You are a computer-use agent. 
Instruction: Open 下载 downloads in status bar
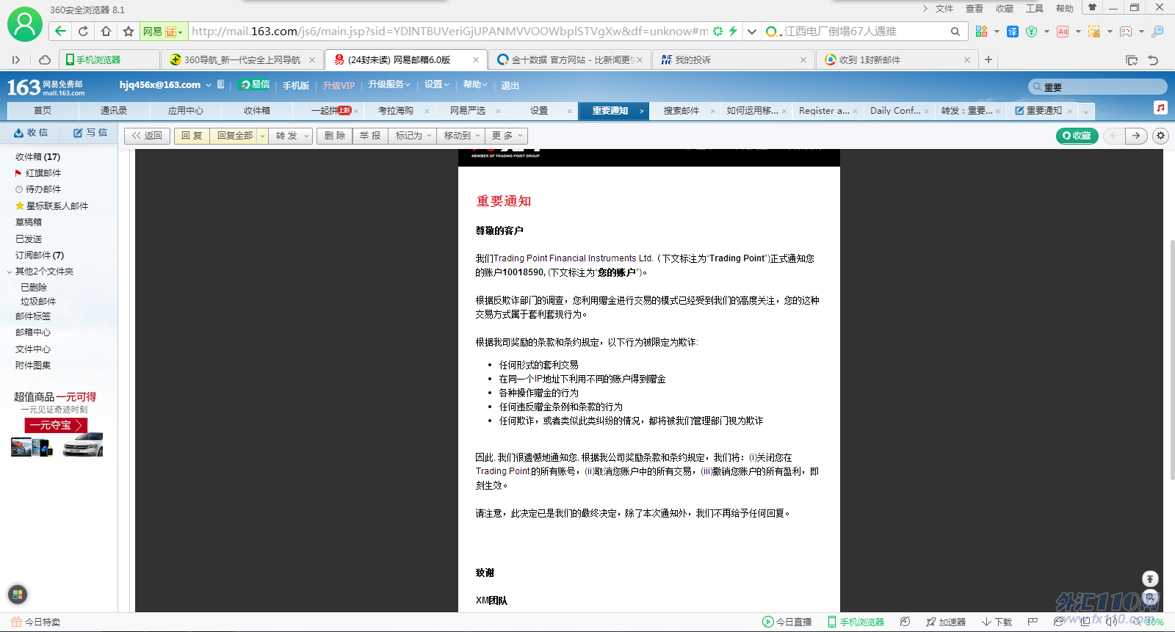(x=997, y=622)
